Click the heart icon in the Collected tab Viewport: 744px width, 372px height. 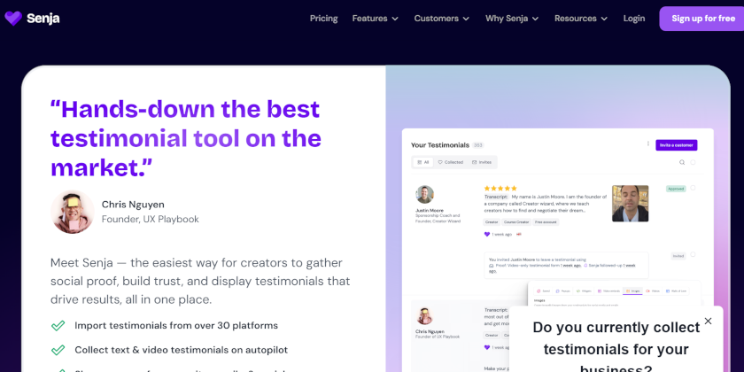click(440, 162)
